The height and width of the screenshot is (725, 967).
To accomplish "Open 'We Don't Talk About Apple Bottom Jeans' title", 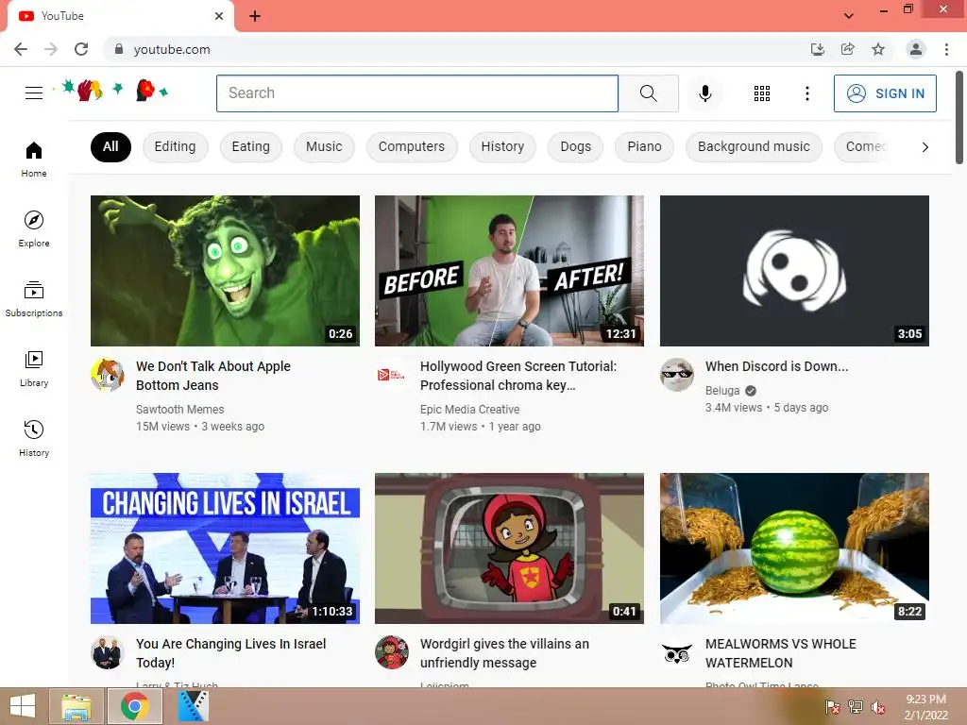I will pyautogui.click(x=212, y=376).
